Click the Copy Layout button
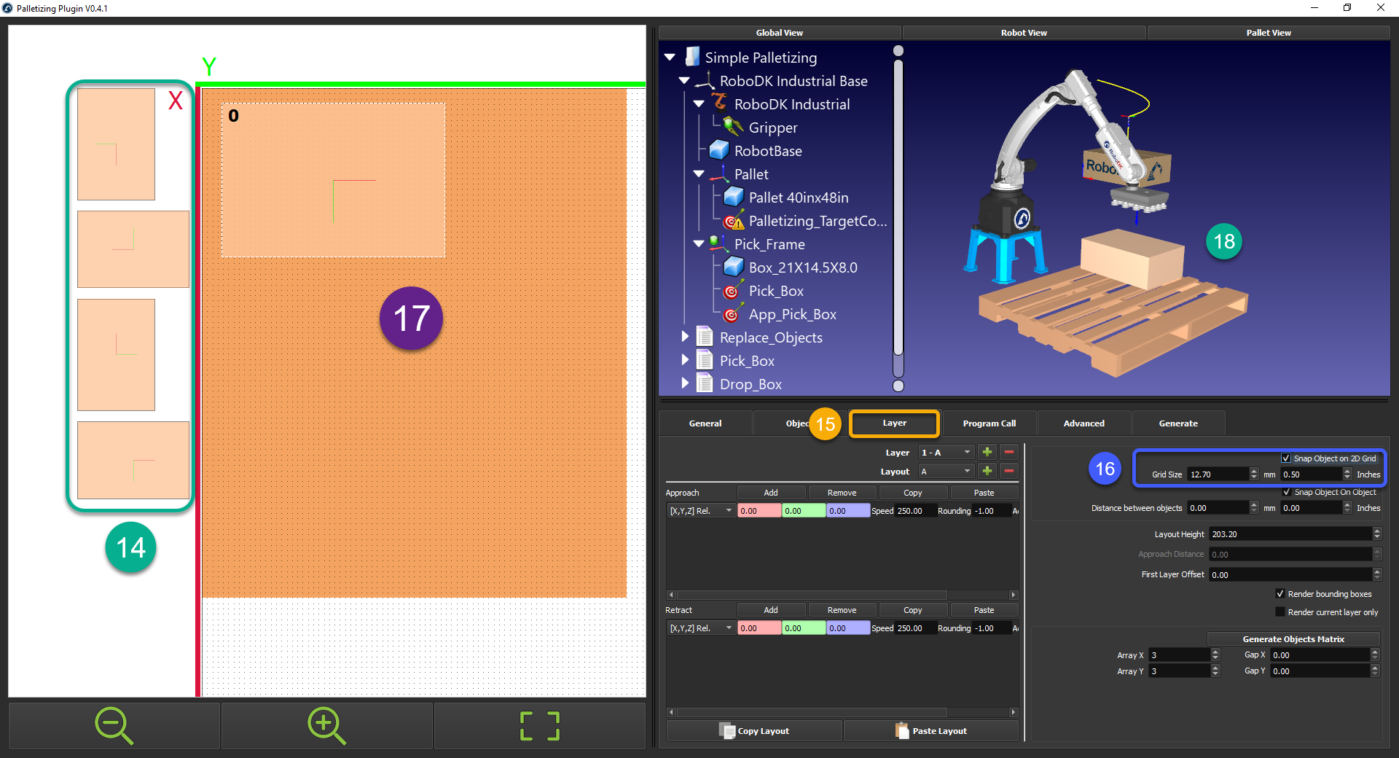 pos(754,731)
